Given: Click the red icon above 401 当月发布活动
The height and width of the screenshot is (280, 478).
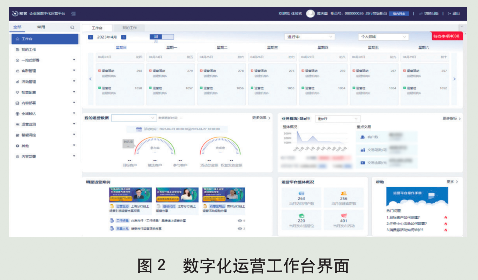Looking at the screenshot, I should click(x=344, y=215).
